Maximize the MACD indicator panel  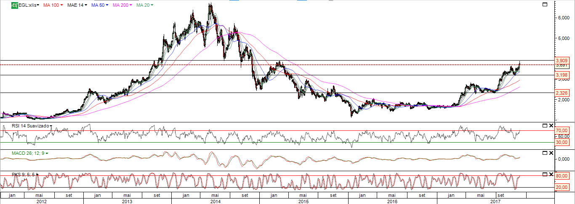pos(544,153)
